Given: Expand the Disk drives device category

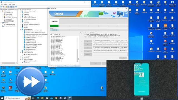Looking at the screenshot, I should (21, 14).
